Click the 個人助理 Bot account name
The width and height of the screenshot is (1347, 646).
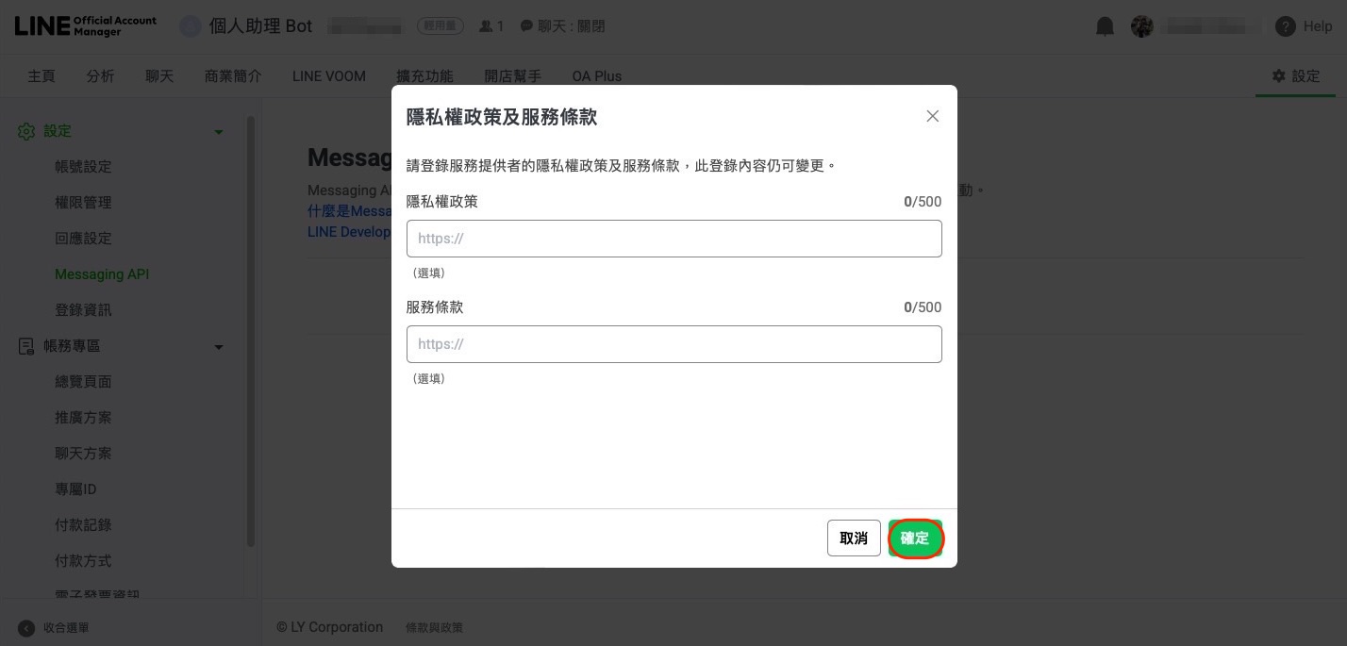[260, 26]
